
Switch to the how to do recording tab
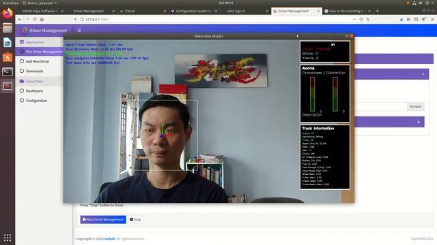pyautogui.click(x=347, y=11)
